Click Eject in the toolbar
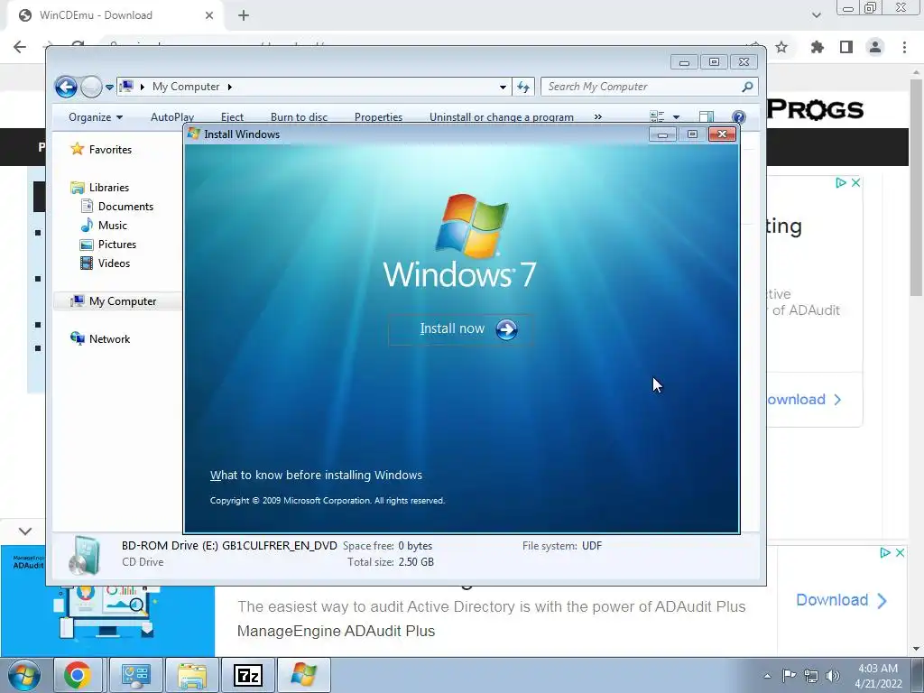Viewport: 924px width, 693px height. pos(232,117)
